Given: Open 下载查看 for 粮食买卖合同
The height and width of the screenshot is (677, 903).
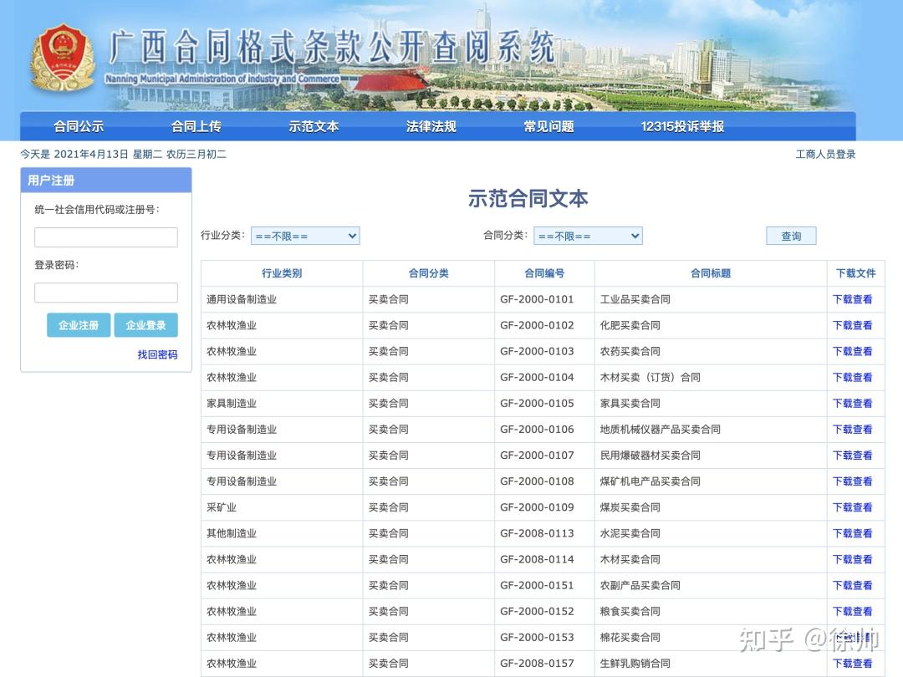Looking at the screenshot, I should (852, 611).
